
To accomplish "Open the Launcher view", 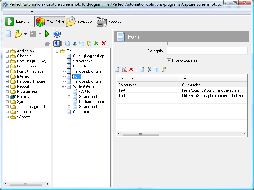I will click(18, 22).
